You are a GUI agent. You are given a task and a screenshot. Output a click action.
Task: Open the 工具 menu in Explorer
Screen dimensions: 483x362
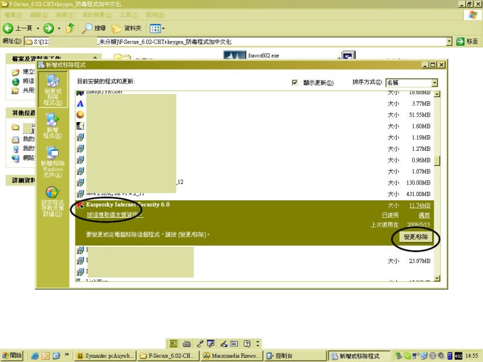pyautogui.click(x=129, y=14)
